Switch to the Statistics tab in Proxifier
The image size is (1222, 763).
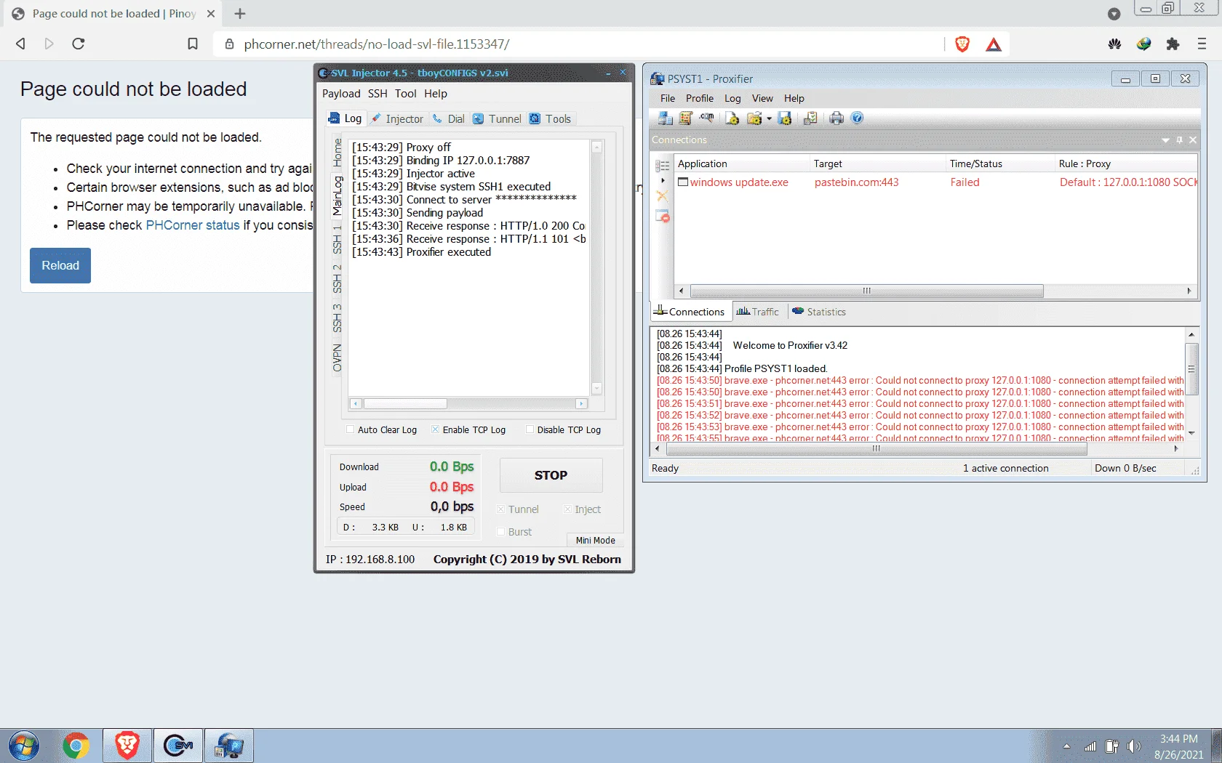[x=819, y=312]
